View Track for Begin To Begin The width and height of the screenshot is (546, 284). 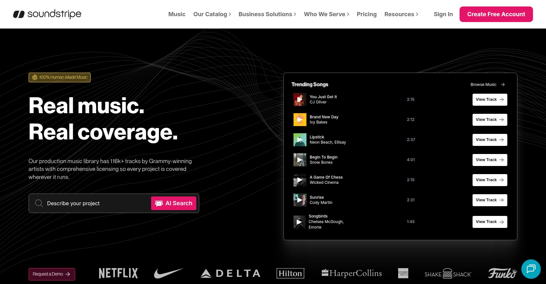click(x=490, y=160)
